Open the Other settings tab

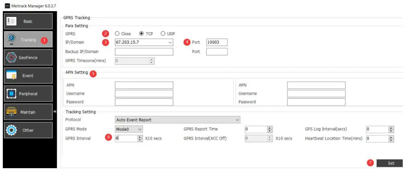(x=28, y=130)
